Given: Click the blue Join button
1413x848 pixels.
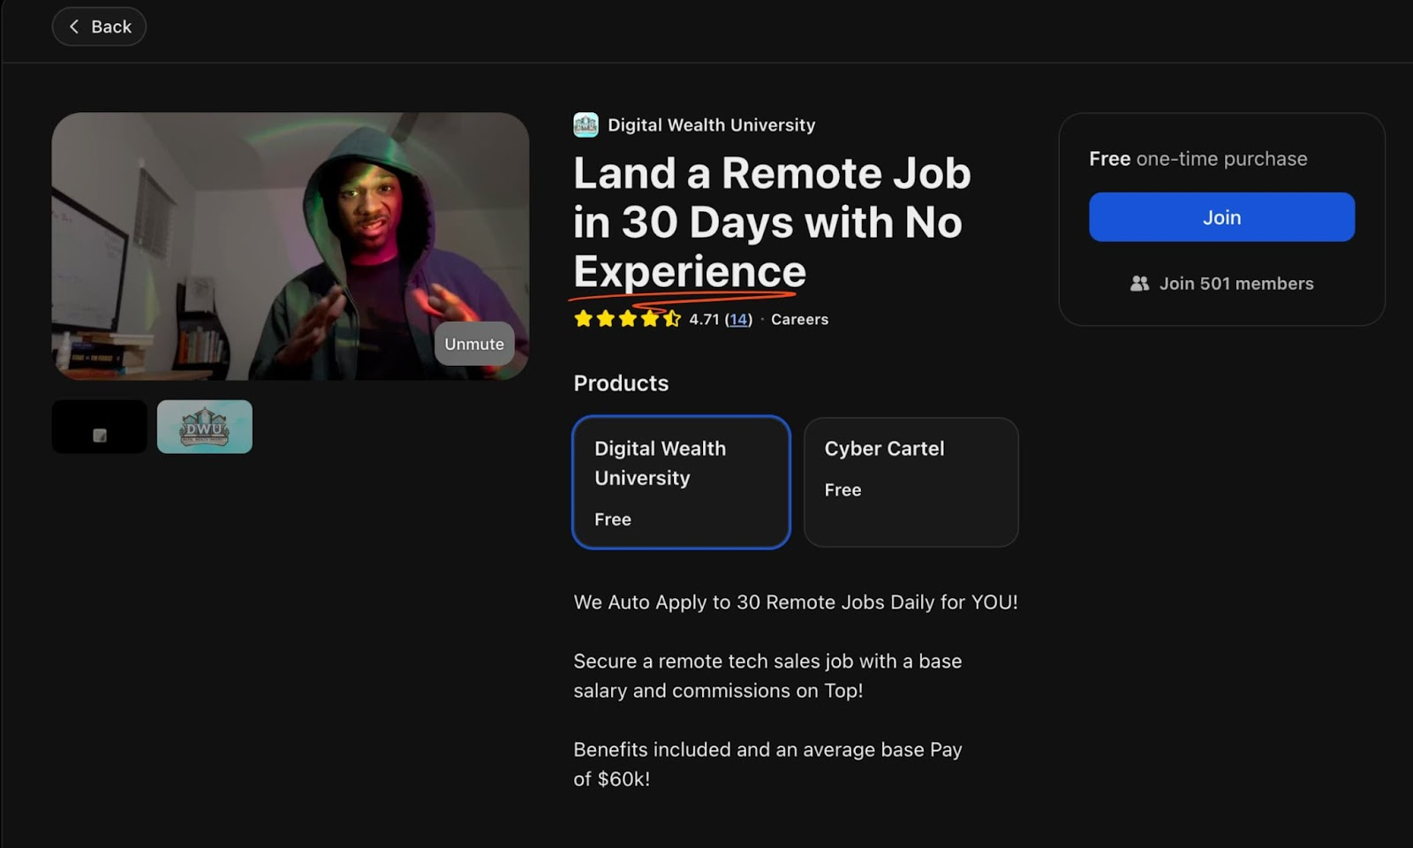Looking at the screenshot, I should click(1222, 217).
